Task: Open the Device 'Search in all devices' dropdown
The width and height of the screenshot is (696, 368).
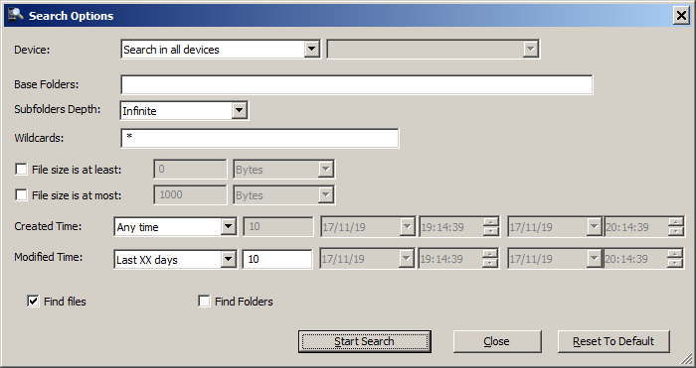Action: tap(220, 50)
